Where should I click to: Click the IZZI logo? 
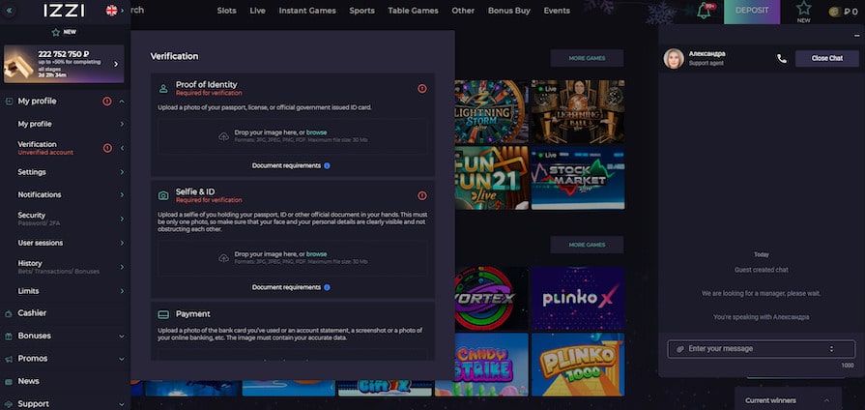coord(64,11)
